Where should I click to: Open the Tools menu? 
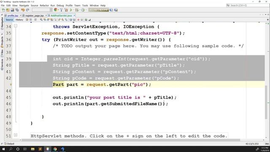(85, 5)
